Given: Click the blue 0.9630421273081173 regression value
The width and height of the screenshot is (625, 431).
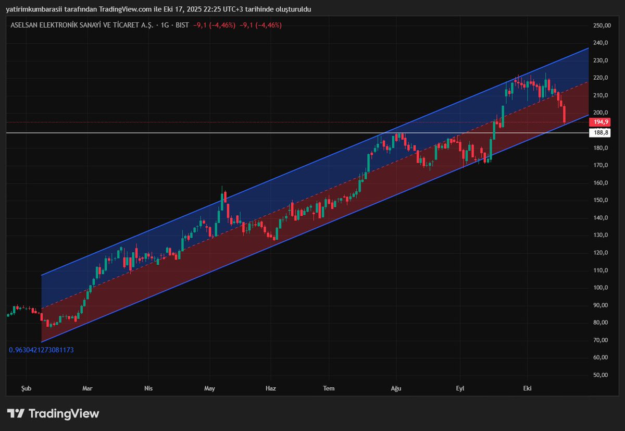Looking at the screenshot, I should pyautogui.click(x=41, y=350).
